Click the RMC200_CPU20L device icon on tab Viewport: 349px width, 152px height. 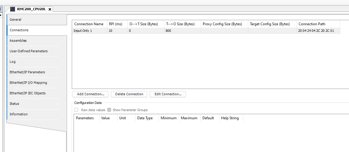point(13,9)
